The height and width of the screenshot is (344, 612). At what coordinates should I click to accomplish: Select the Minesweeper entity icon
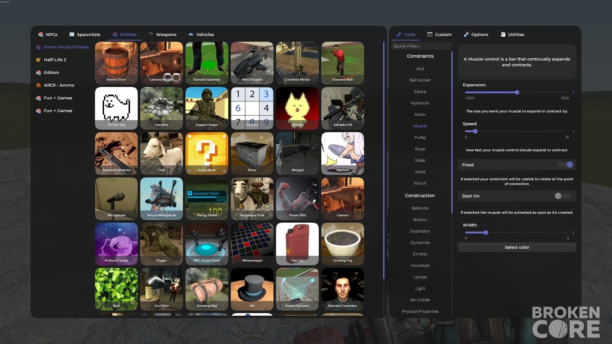(x=252, y=244)
